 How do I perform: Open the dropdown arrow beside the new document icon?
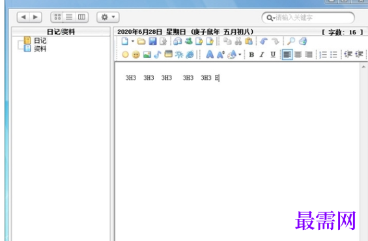pos(133,41)
